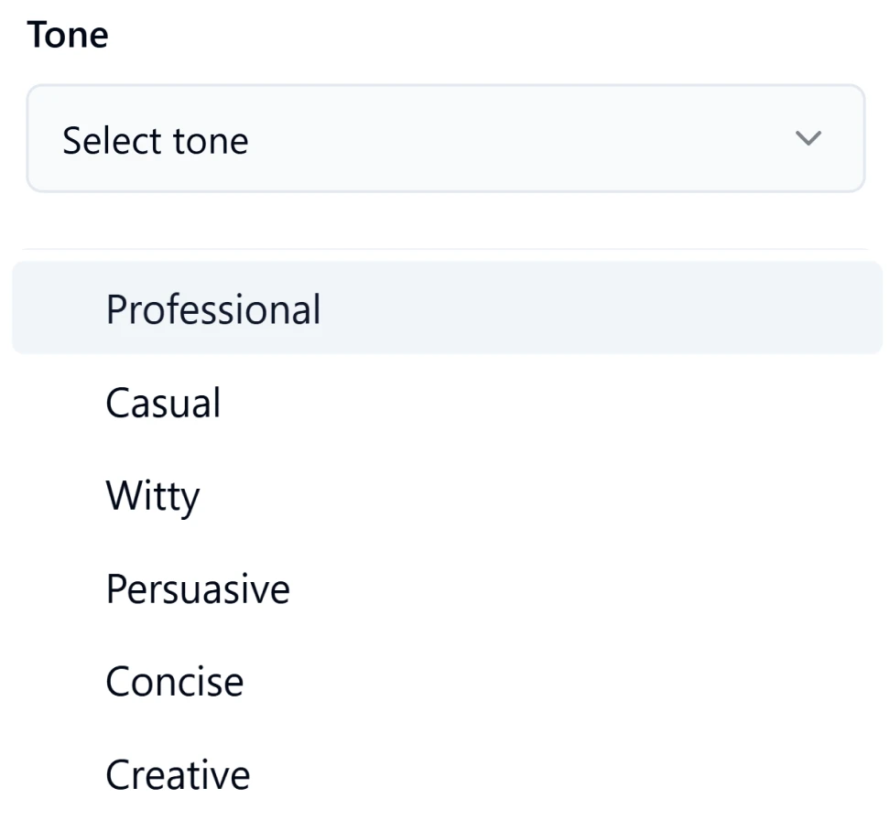
Task: Choose Casual from the tone list
Action: tap(163, 403)
